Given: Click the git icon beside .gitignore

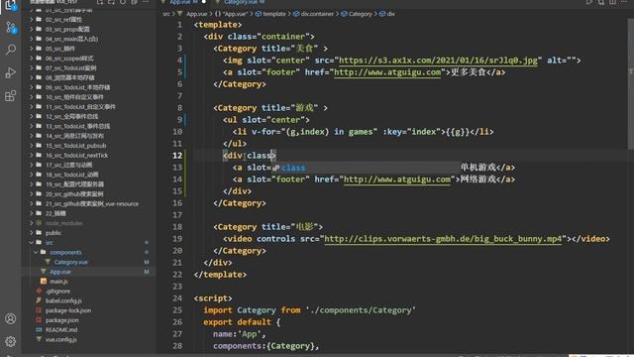Looking at the screenshot, I should point(39,291).
